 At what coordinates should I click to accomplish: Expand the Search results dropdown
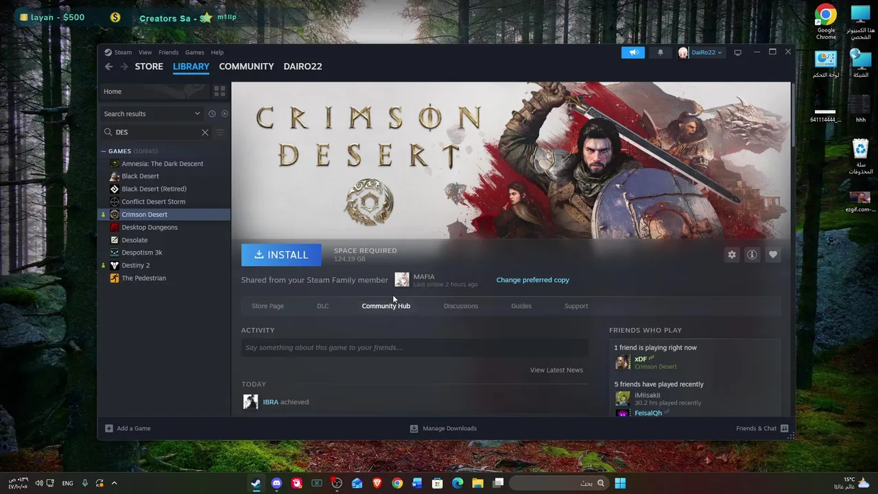197,114
